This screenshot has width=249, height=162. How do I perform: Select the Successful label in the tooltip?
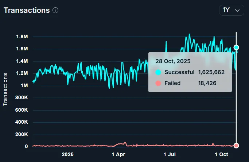[x=179, y=72]
